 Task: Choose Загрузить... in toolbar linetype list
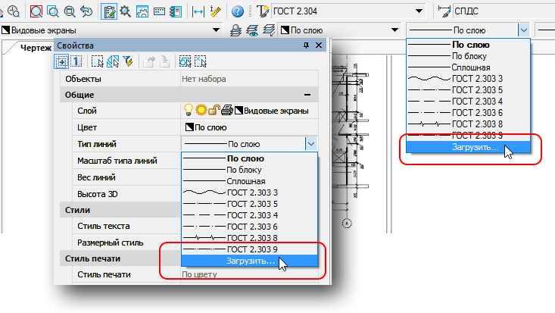[x=468, y=147]
